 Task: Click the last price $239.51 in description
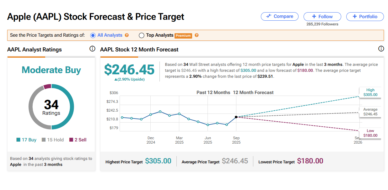tap(265, 76)
